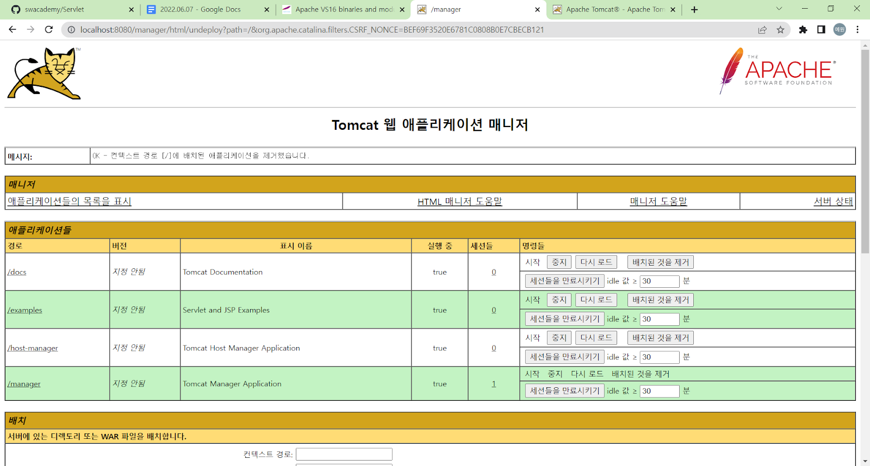Click 배치된 것을 제거 for /docs
The image size is (870, 466).
pos(661,262)
